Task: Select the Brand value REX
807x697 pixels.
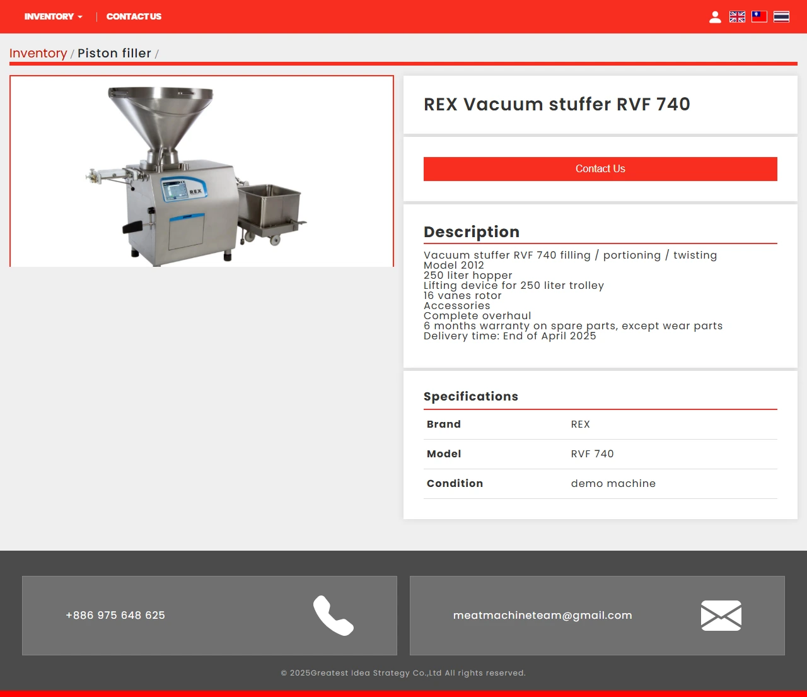Action: (581, 425)
